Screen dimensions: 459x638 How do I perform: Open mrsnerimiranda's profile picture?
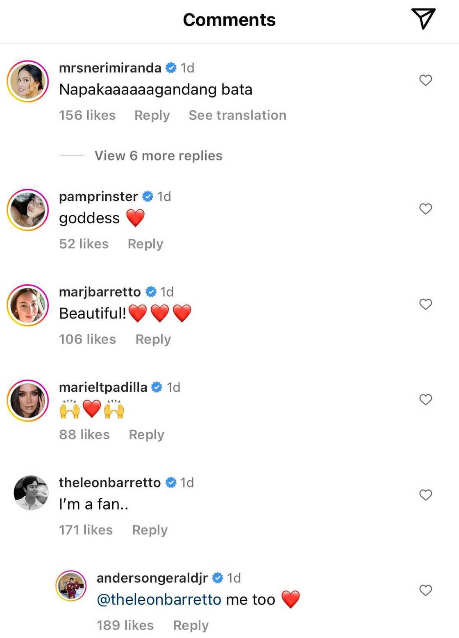pos(28,81)
